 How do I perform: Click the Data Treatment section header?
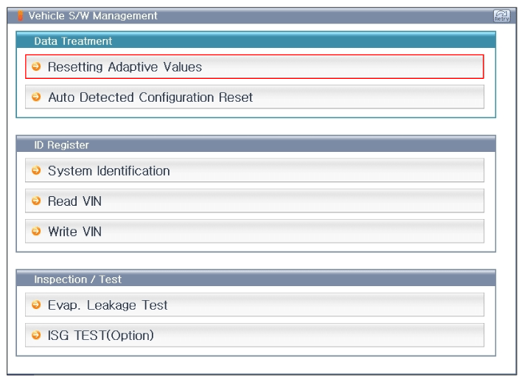73,41
